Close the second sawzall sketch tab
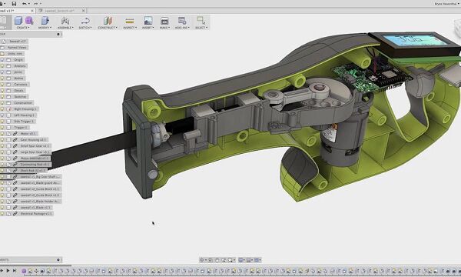This screenshot has width=461, height=277. (84, 11)
